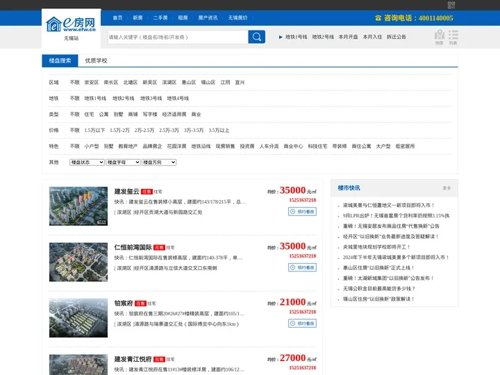Screen dimensions: 500x375
Task: Filter metro by 地铁3号线
Action: click(x=151, y=98)
